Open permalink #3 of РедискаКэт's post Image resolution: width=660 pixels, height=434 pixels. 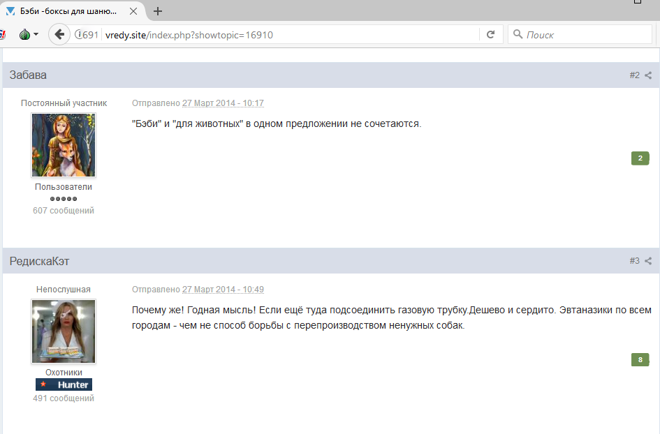pos(634,261)
